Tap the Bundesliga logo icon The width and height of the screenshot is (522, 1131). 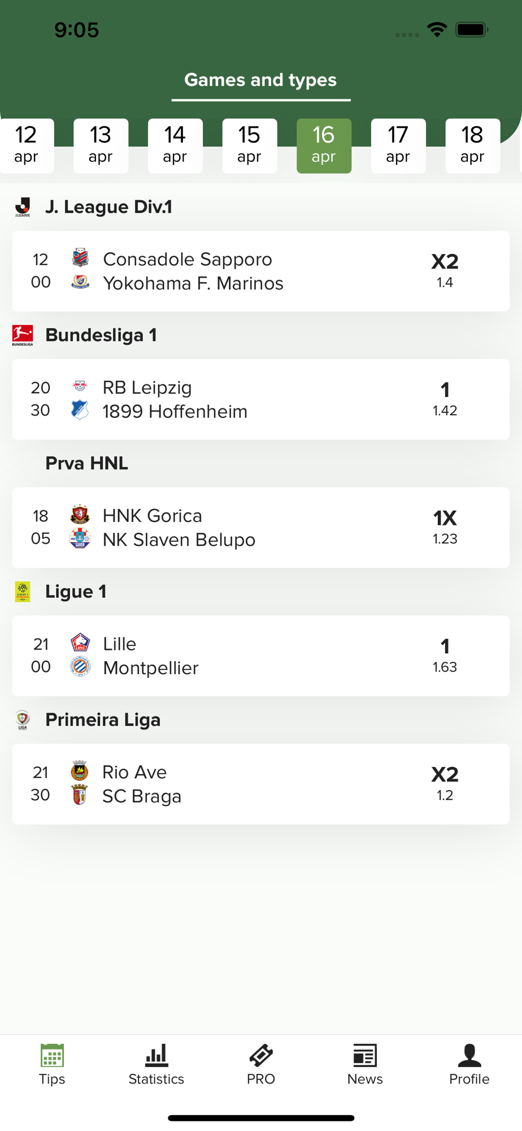[x=23, y=335]
